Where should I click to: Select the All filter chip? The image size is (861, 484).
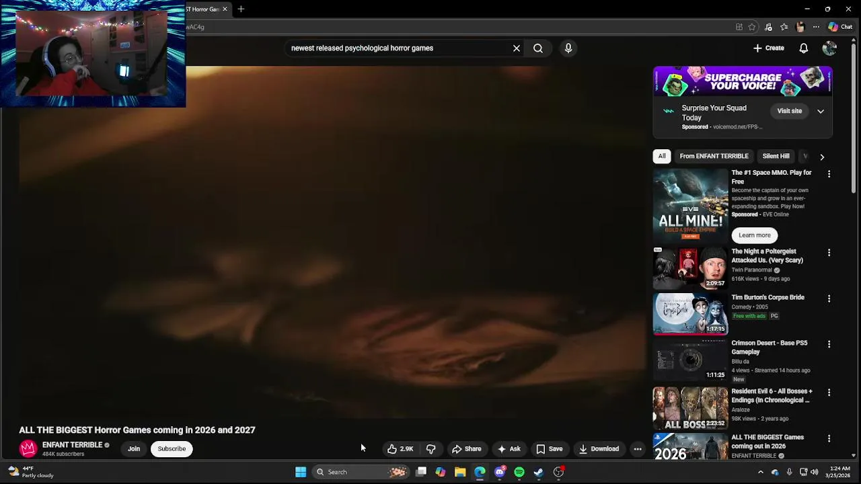(x=662, y=156)
